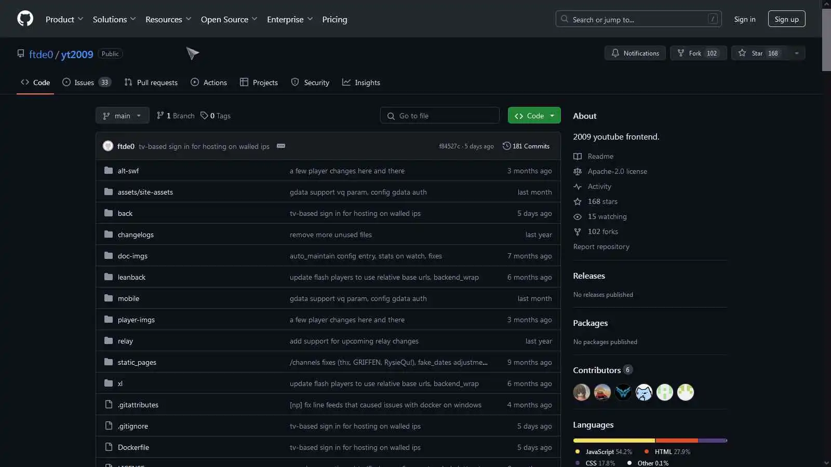Switch to the Code tab
This screenshot has width=831, height=467.
[x=35, y=83]
